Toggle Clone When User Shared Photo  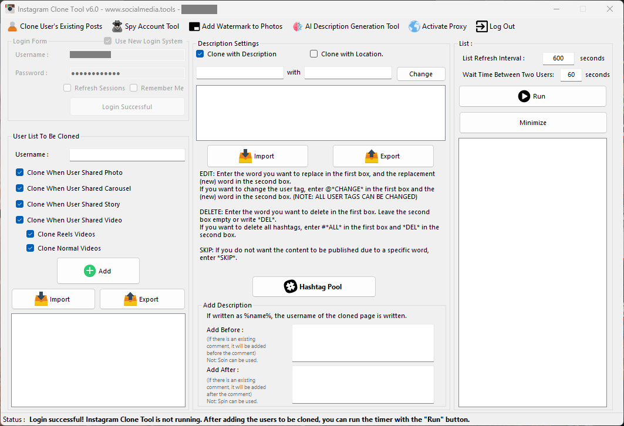point(19,173)
